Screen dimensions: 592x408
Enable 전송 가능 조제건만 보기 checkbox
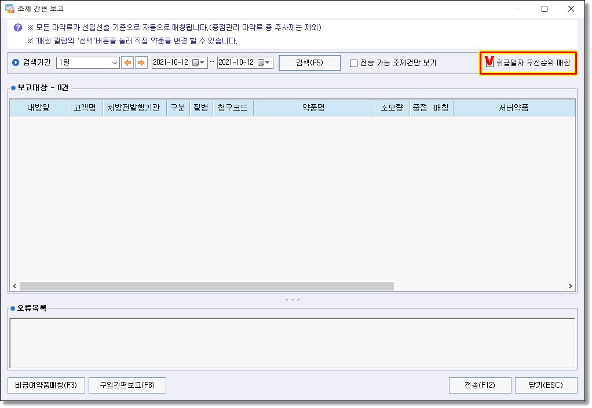click(353, 63)
